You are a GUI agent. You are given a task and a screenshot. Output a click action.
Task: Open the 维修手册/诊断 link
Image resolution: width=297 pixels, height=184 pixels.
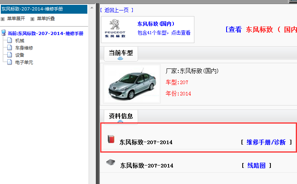[266, 142]
